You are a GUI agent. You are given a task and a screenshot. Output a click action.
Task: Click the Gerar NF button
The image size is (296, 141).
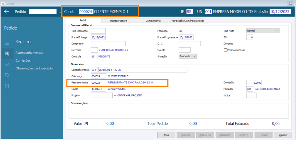click(244, 135)
